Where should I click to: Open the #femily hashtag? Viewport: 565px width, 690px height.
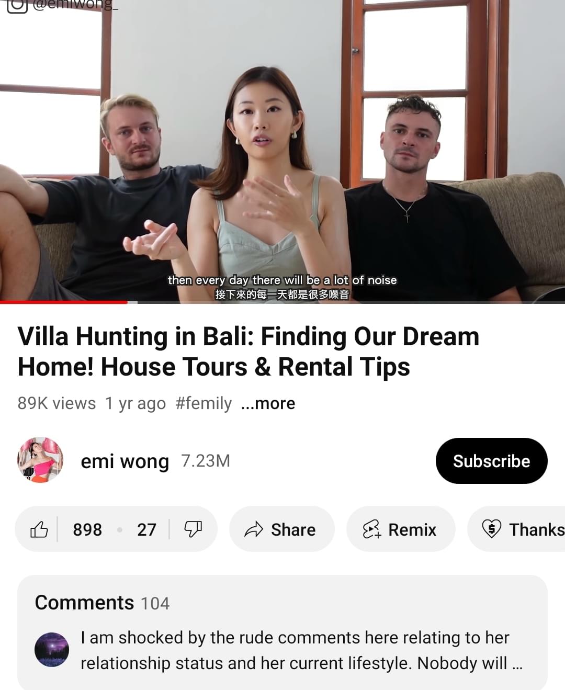[204, 403]
